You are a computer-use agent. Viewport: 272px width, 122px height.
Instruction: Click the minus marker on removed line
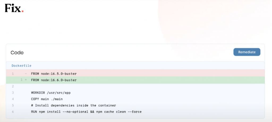(x=26, y=74)
